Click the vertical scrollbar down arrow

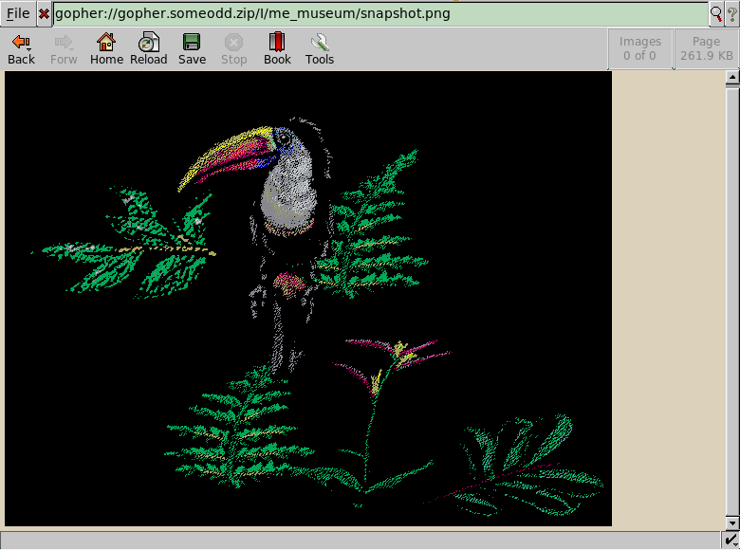(731, 522)
